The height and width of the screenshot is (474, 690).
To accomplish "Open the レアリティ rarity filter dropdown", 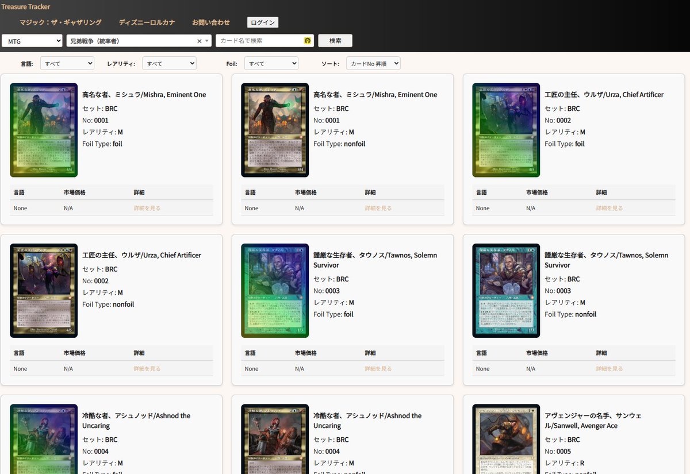I will click(169, 64).
